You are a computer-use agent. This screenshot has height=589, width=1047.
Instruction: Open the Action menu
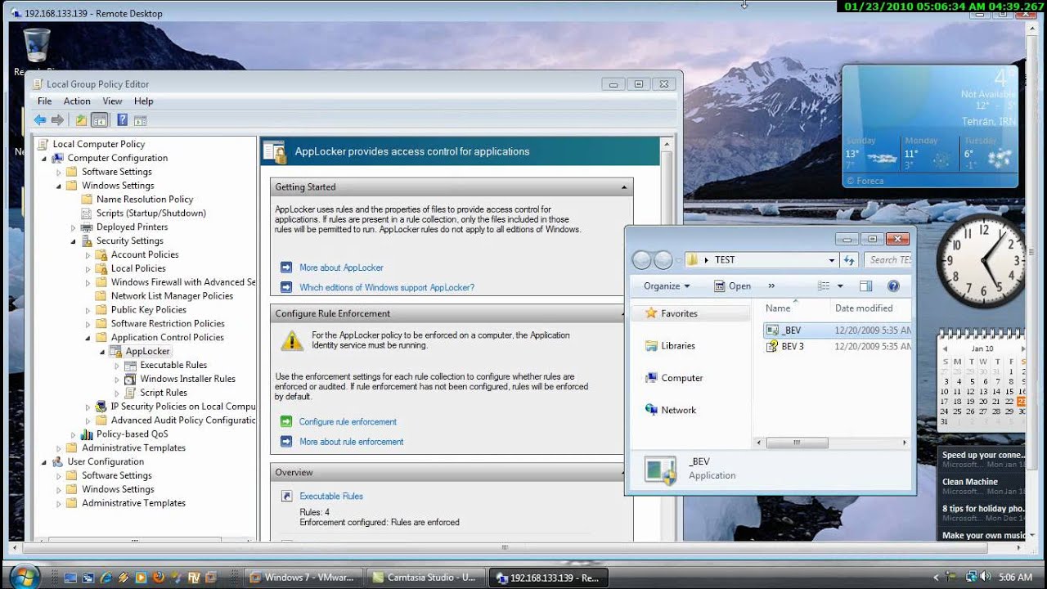point(77,101)
